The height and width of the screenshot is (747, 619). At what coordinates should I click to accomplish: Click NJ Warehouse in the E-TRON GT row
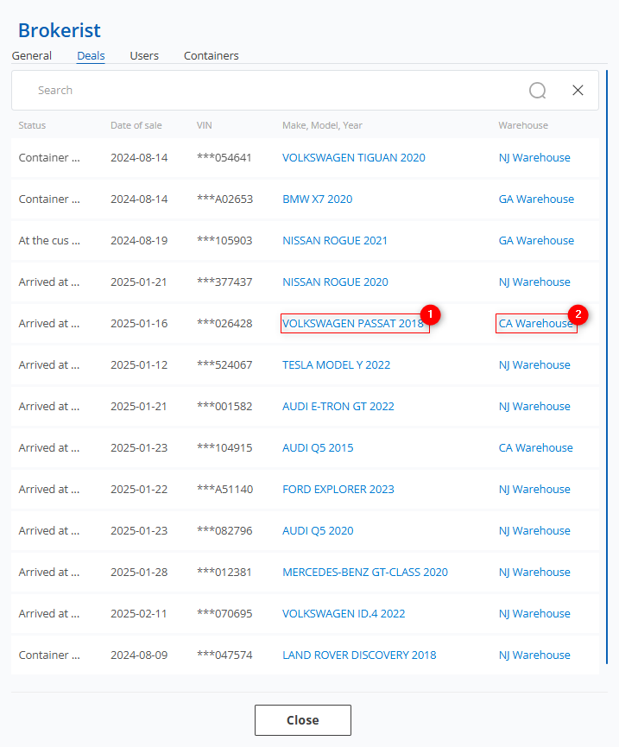(534, 407)
